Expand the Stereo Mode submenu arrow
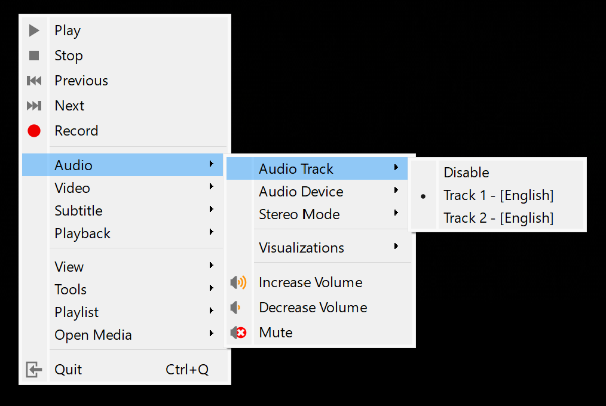This screenshot has height=406, width=606. click(396, 214)
